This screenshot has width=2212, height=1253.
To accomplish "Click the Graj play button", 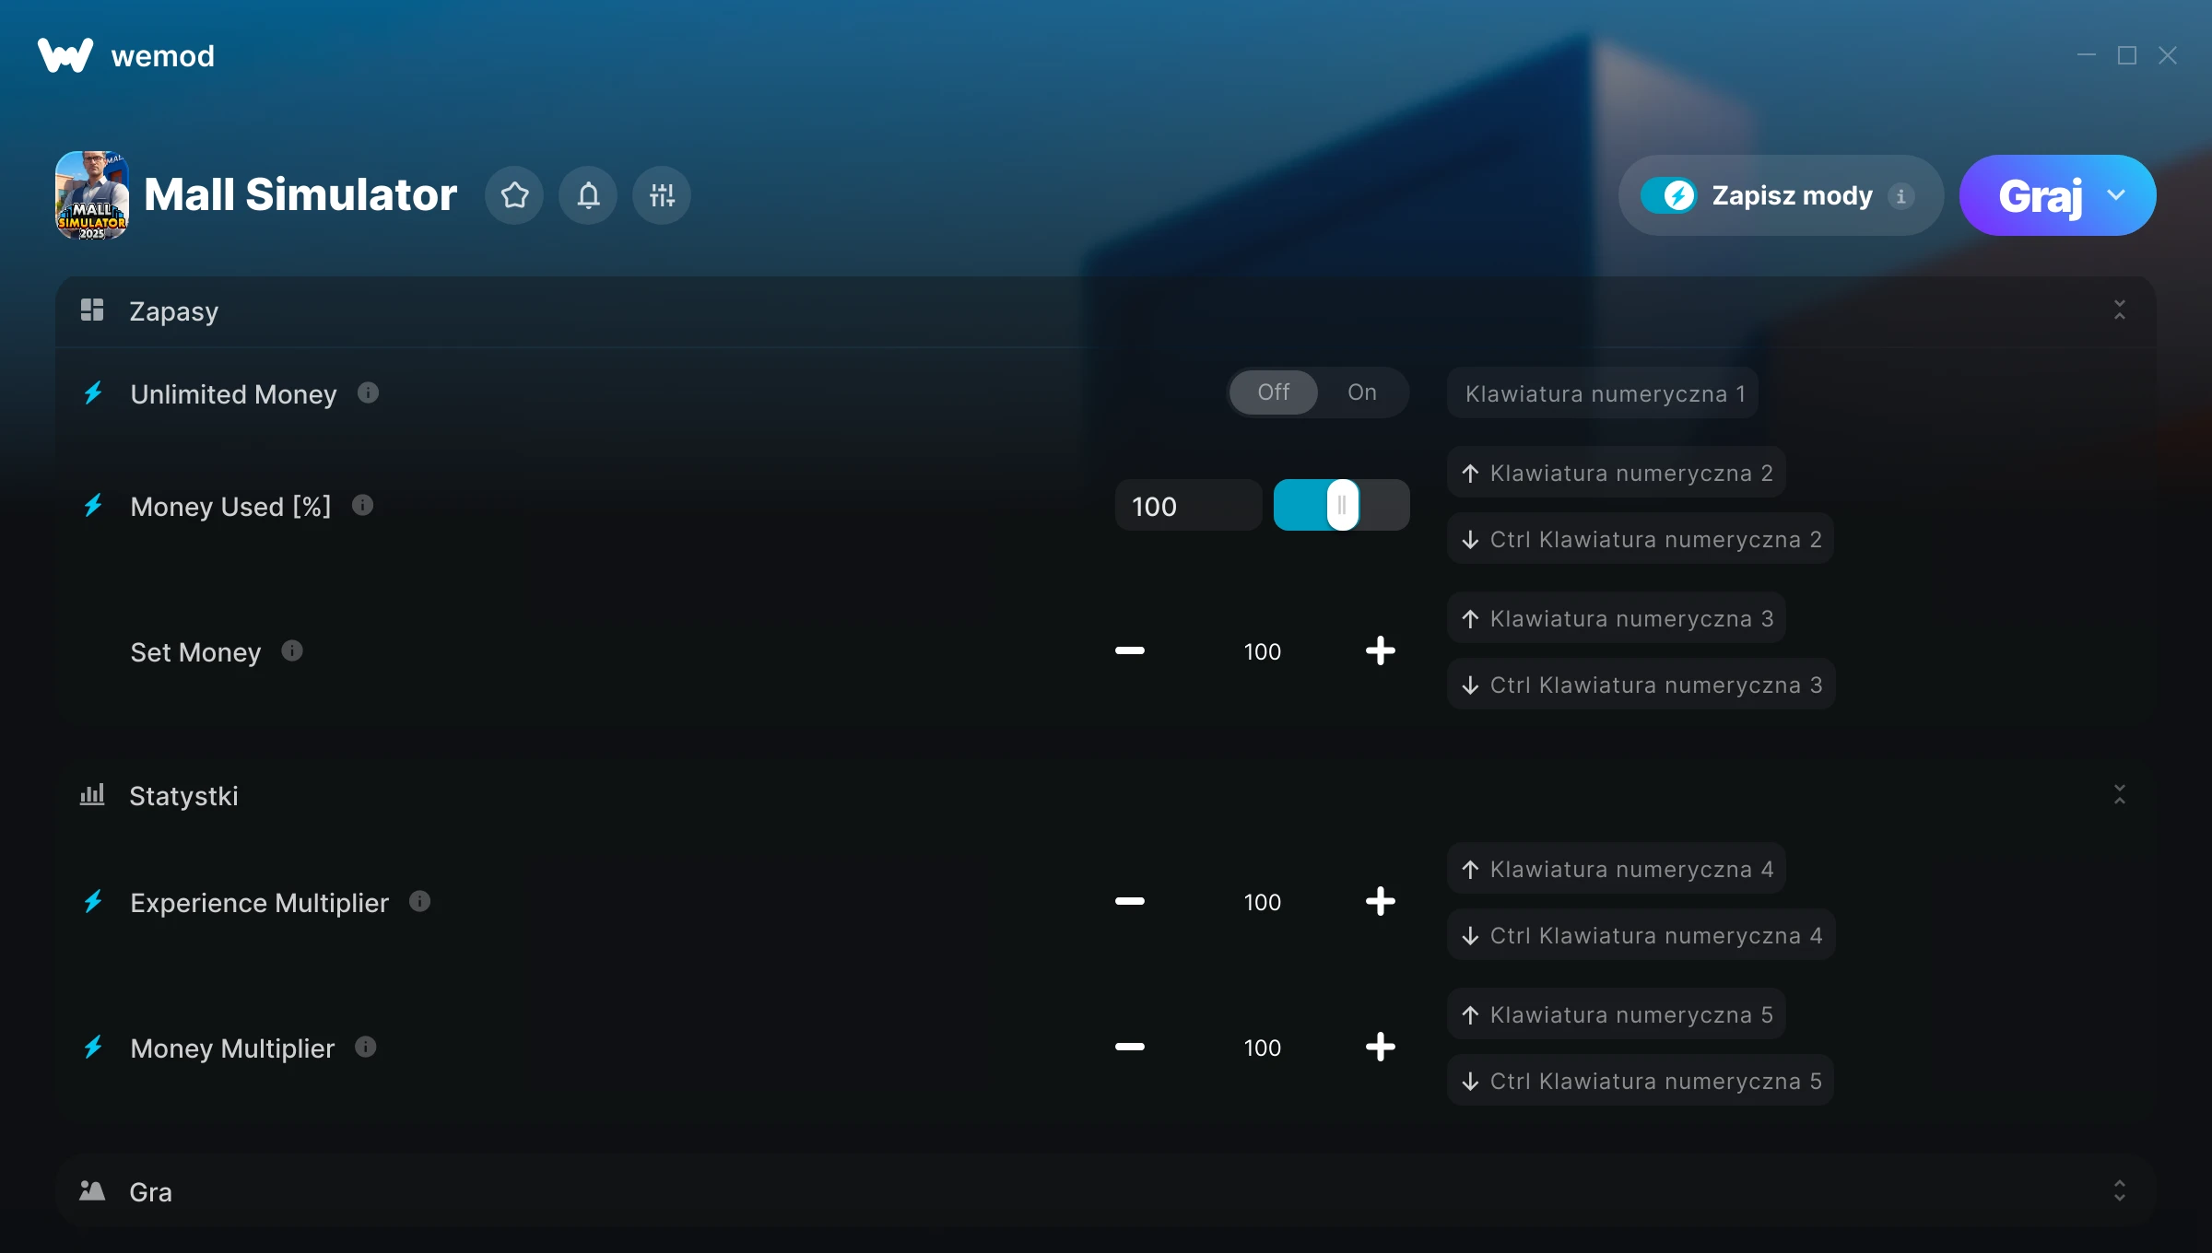I will coord(2039,195).
